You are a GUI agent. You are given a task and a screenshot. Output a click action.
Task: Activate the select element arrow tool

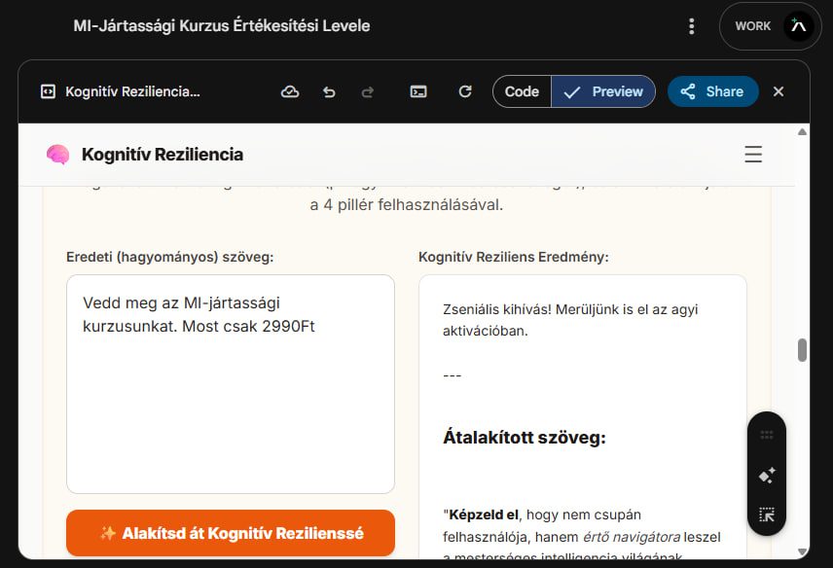pyautogui.click(x=767, y=515)
